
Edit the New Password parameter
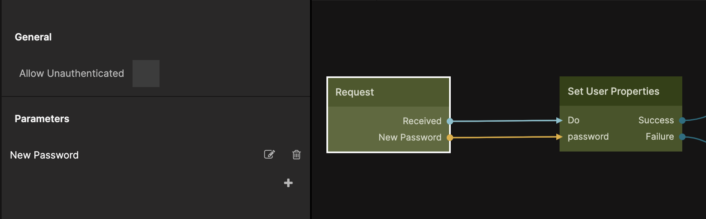pyautogui.click(x=269, y=154)
